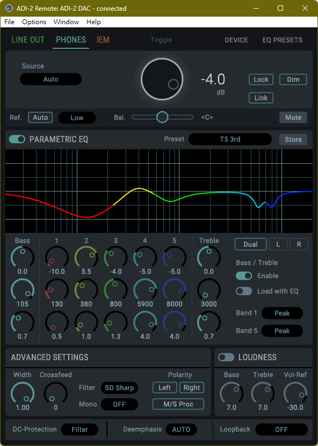Click the EQ curve graph display
Screen dimensions: 318x446
tap(159, 191)
